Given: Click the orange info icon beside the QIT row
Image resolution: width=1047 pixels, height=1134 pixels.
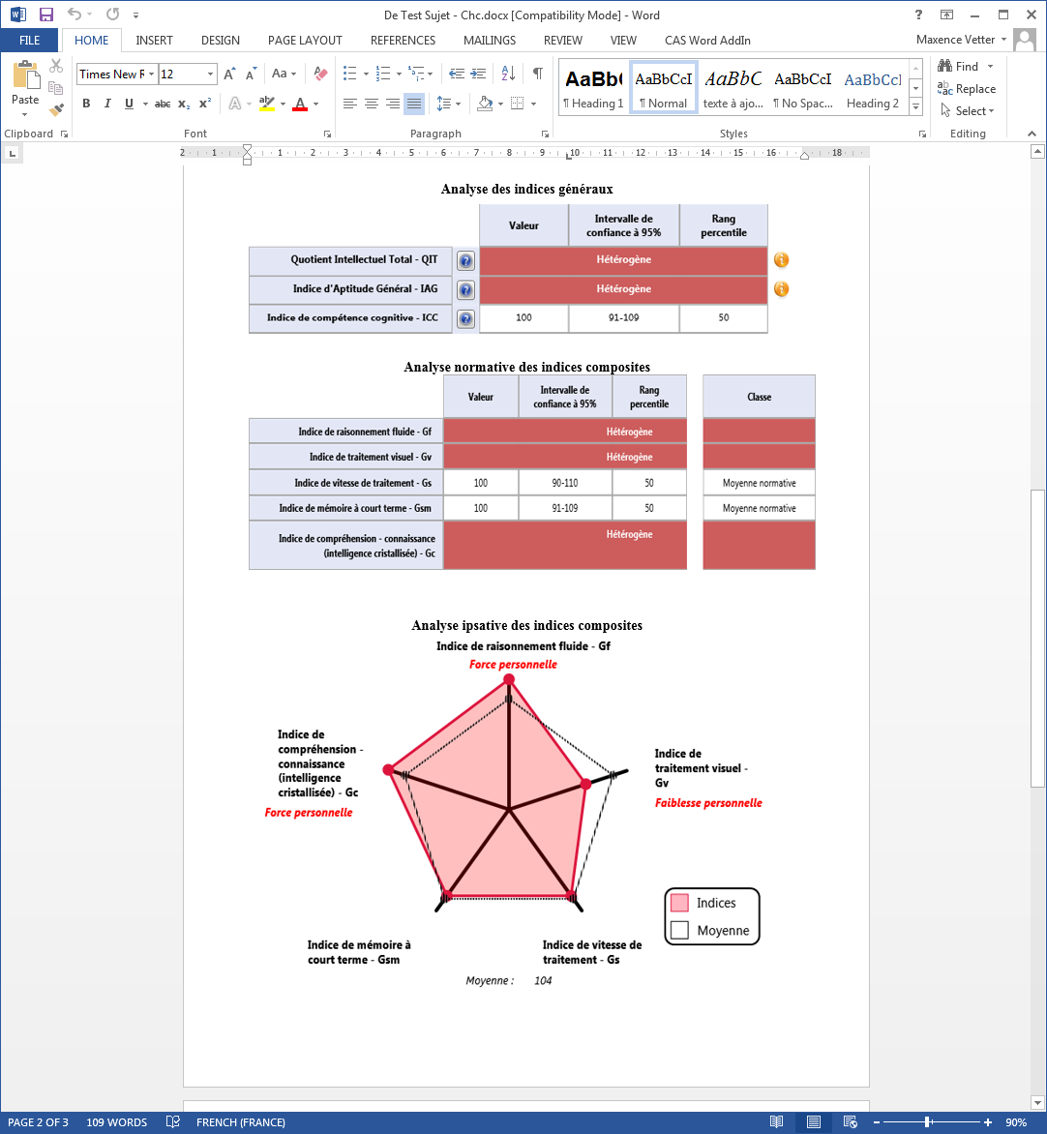Looking at the screenshot, I should click(x=781, y=260).
